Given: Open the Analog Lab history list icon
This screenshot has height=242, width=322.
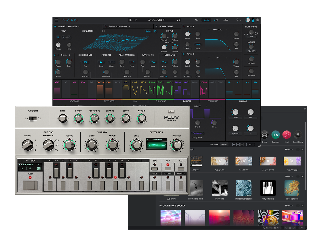Looking at the screenshot, I should click(x=290, y=228).
